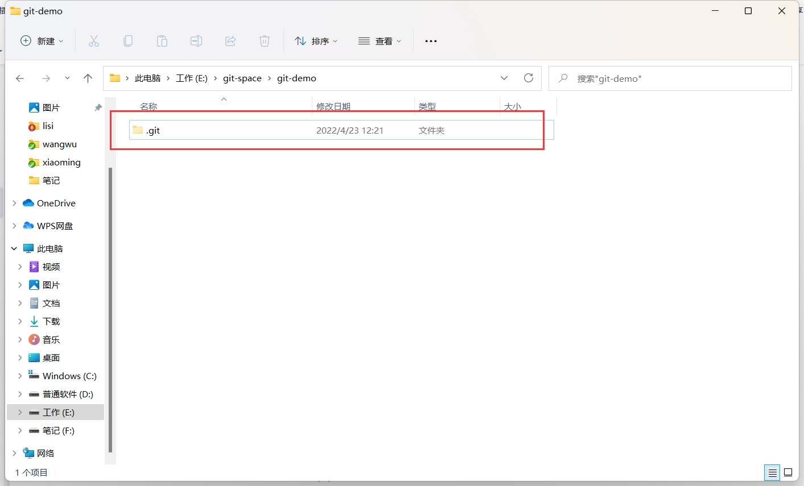The image size is (804, 486).
Task: Expand the OneDrive tree node
Action: [x=14, y=203]
